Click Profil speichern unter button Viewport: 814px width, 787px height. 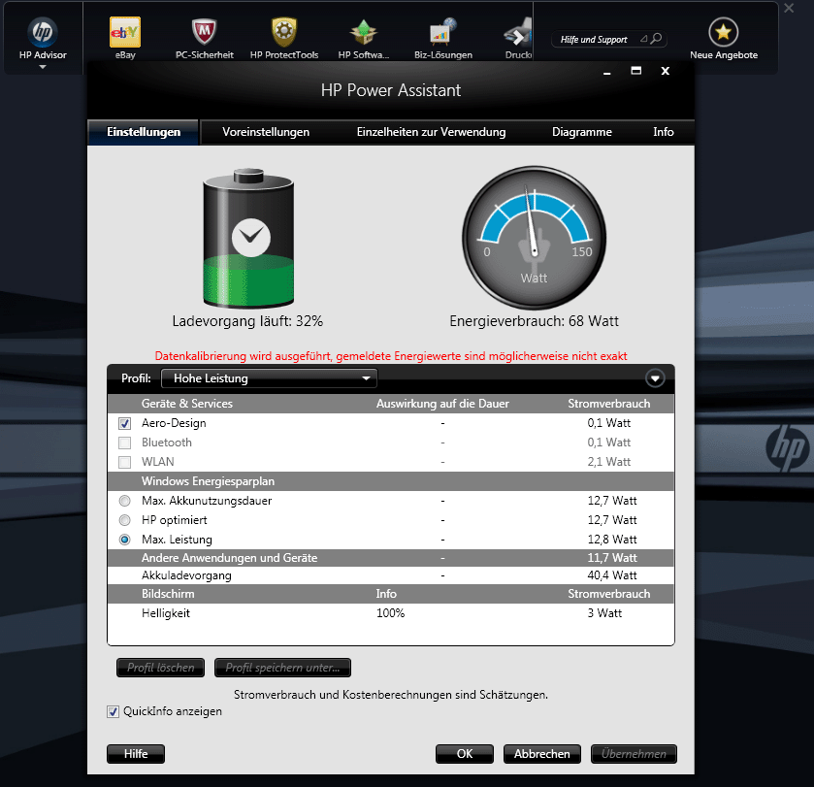coord(282,668)
